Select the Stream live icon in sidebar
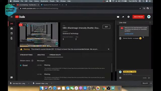Screen dimensions: 161x91 [x=12, y=24]
